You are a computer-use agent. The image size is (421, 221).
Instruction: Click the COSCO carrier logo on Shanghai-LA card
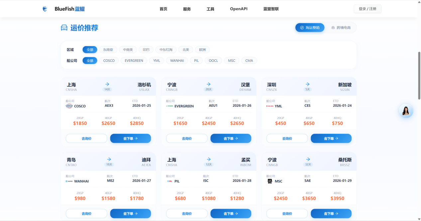(x=69, y=106)
